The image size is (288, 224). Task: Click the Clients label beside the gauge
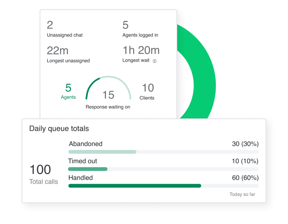click(x=147, y=98)
